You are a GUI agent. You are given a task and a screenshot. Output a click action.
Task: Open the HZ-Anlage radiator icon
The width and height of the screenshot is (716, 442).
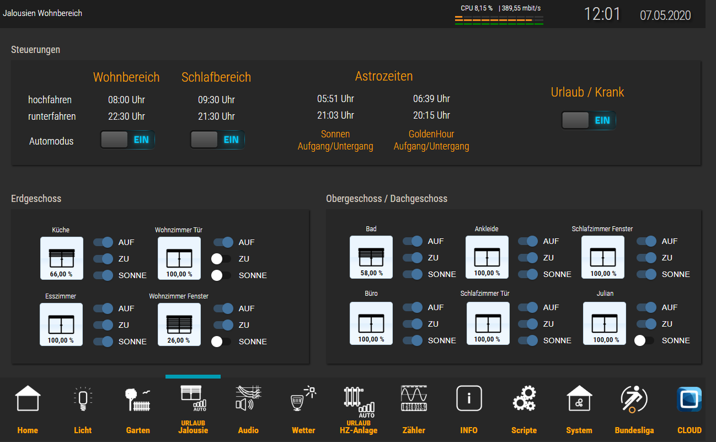point(359,401)
